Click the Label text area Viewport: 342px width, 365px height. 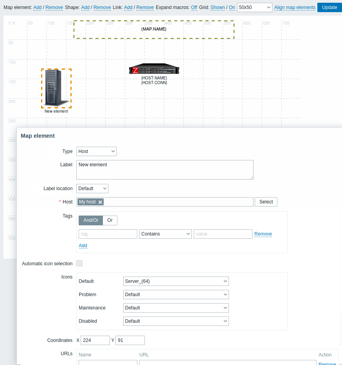click(165, 170)
